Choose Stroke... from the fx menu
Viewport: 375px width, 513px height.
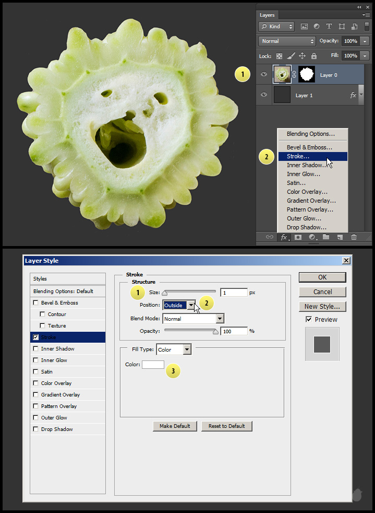(x=298, y=156)
